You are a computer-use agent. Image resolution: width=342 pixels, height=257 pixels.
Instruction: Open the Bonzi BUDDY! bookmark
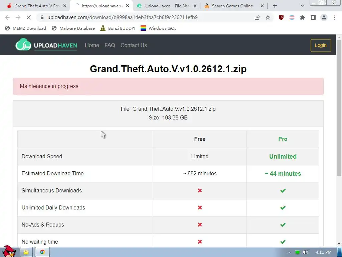(118, 28)
